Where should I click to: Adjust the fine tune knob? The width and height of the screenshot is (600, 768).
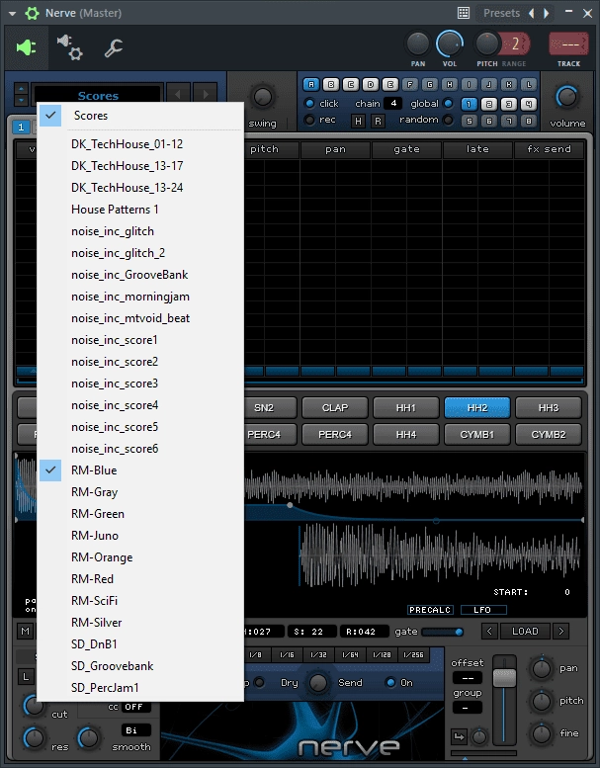542,733
